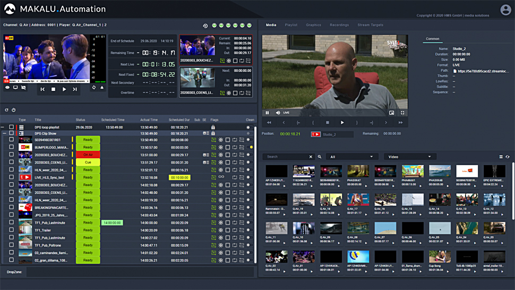
Task: Click the power timer icon above the playlist table
Action: [14, 110]
